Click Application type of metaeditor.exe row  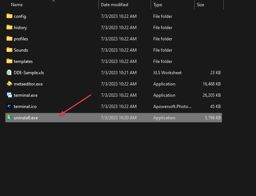[x=164, y=84]
